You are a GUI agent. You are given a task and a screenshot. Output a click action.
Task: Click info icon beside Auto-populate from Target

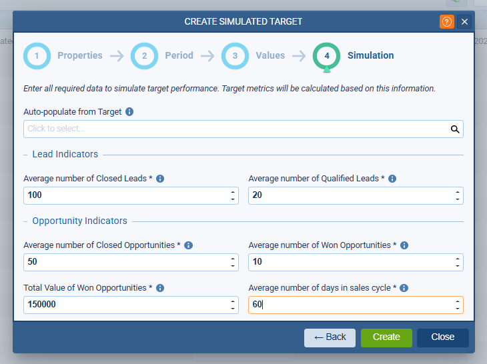[x=129, y=112]
